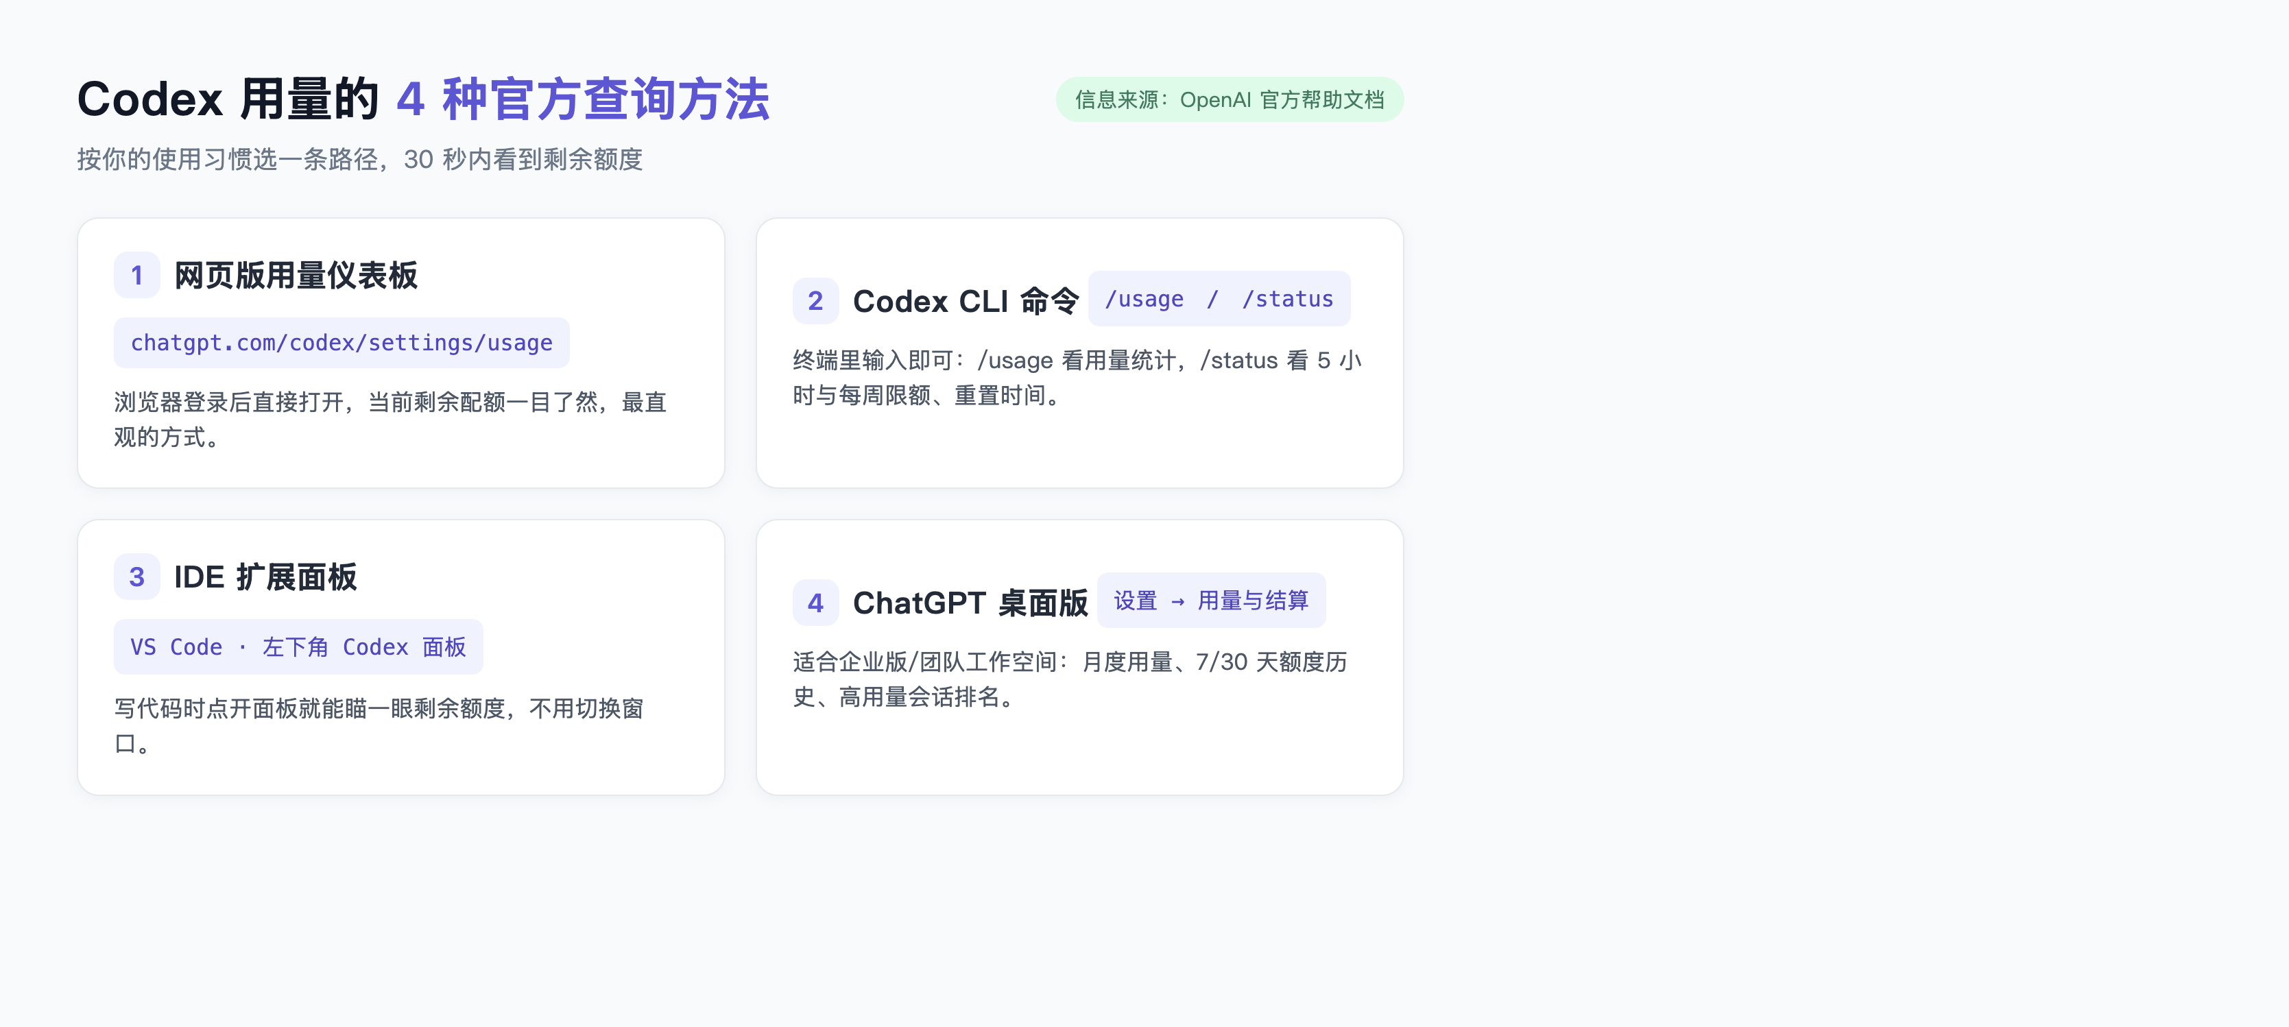2289x1027 pixels.
Task: Click the title '网页版用量仪表板'
Action: click(296, 276)
